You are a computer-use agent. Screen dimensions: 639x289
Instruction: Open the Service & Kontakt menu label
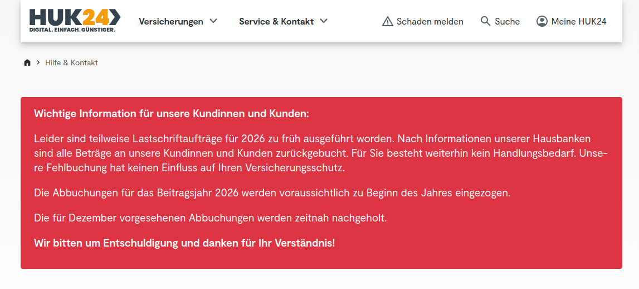(276, 21)
